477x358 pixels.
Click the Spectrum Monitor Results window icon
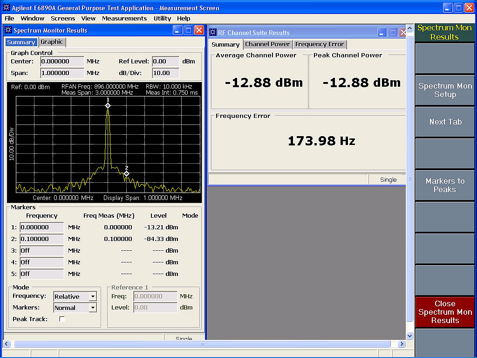coord(8,30)
